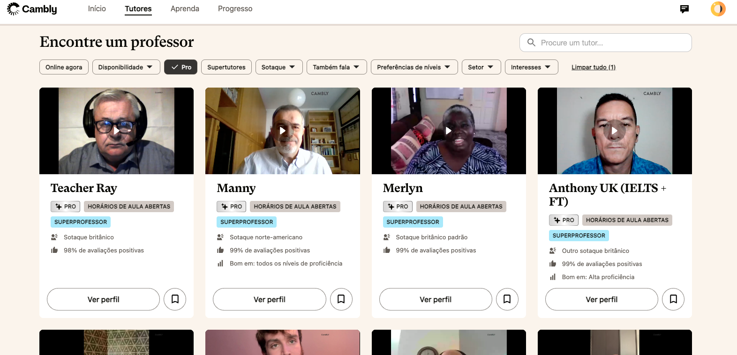The width and height of the screenshot is (737, 355).
Task: Click PRO badge on Teacher Ray card
Action: pos(66,207)
